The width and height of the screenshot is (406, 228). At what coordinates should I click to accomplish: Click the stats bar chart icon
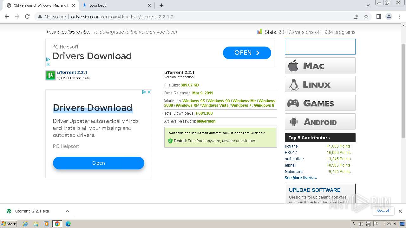[x=259, y=31]
